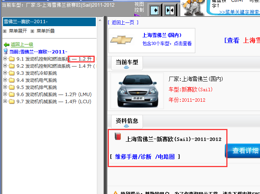The width and height of the screenshot is (260, 194).
Task: Click the Chevrolet logo image
Action: tap(121, 40)
